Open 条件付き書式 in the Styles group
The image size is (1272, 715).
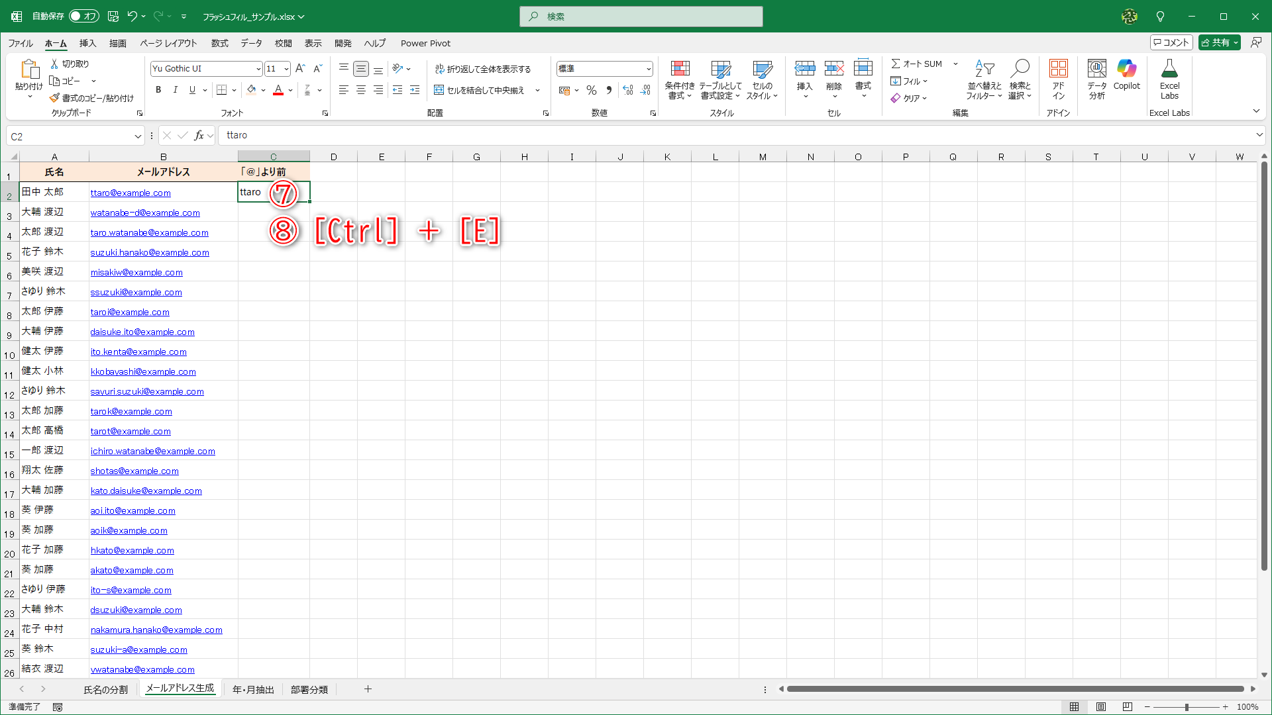pos(680,78)
